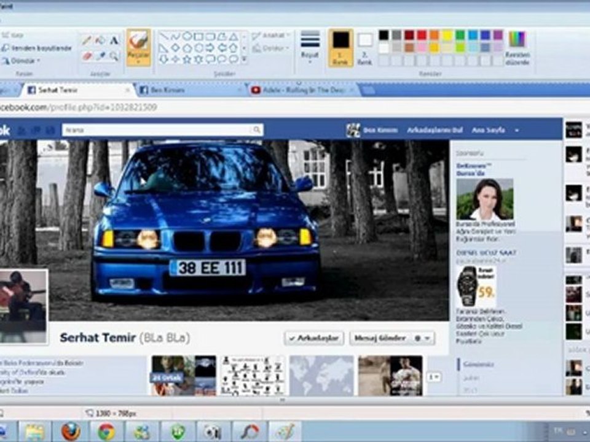Click the Mesaj Gönder button

380,338
